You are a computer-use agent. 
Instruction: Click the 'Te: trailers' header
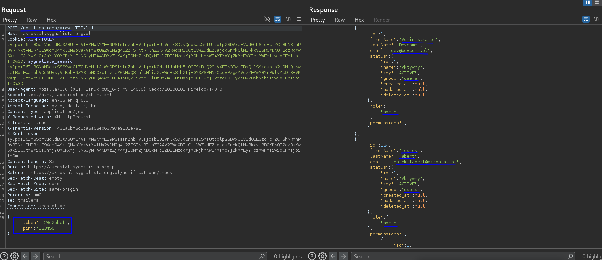tap(23, 200)
